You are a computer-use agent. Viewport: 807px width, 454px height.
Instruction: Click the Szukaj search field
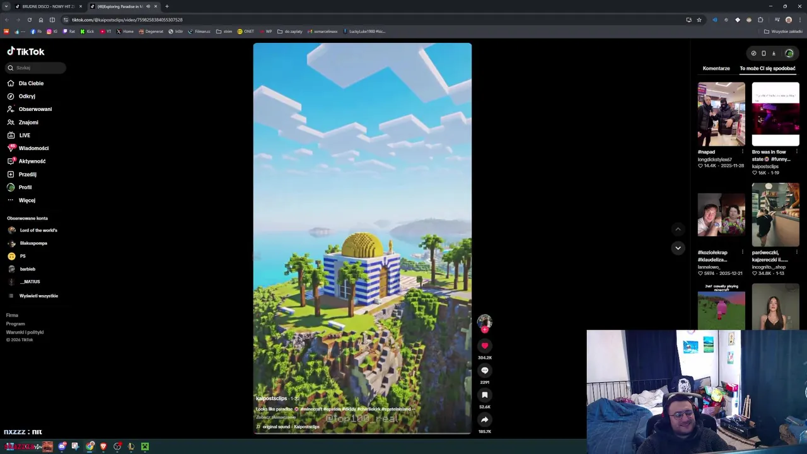[x=35, y=67]
